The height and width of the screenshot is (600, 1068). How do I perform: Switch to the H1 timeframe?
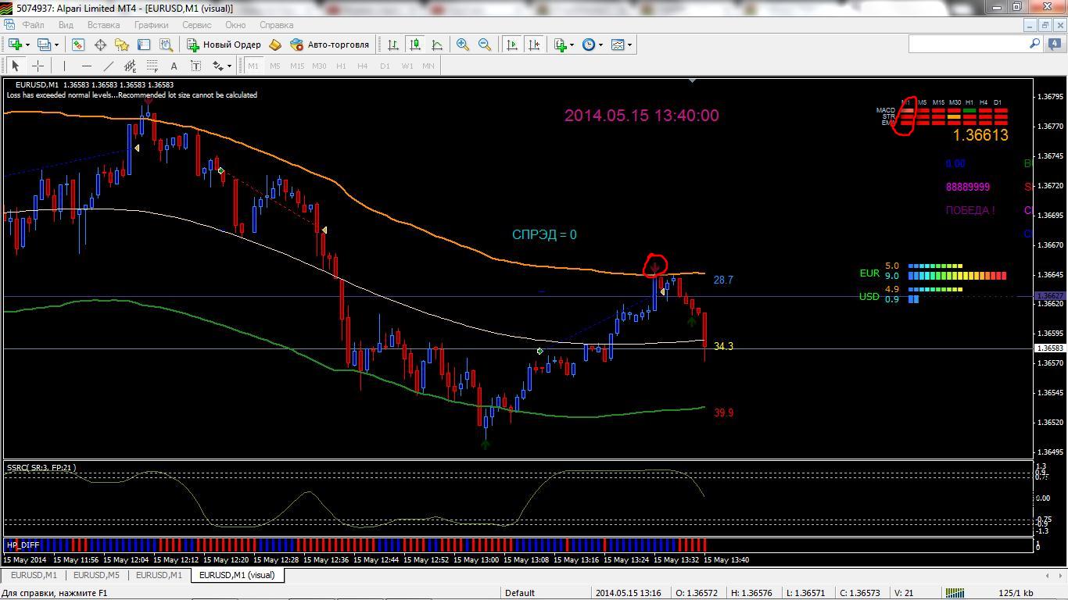click(x=341, y=66)
